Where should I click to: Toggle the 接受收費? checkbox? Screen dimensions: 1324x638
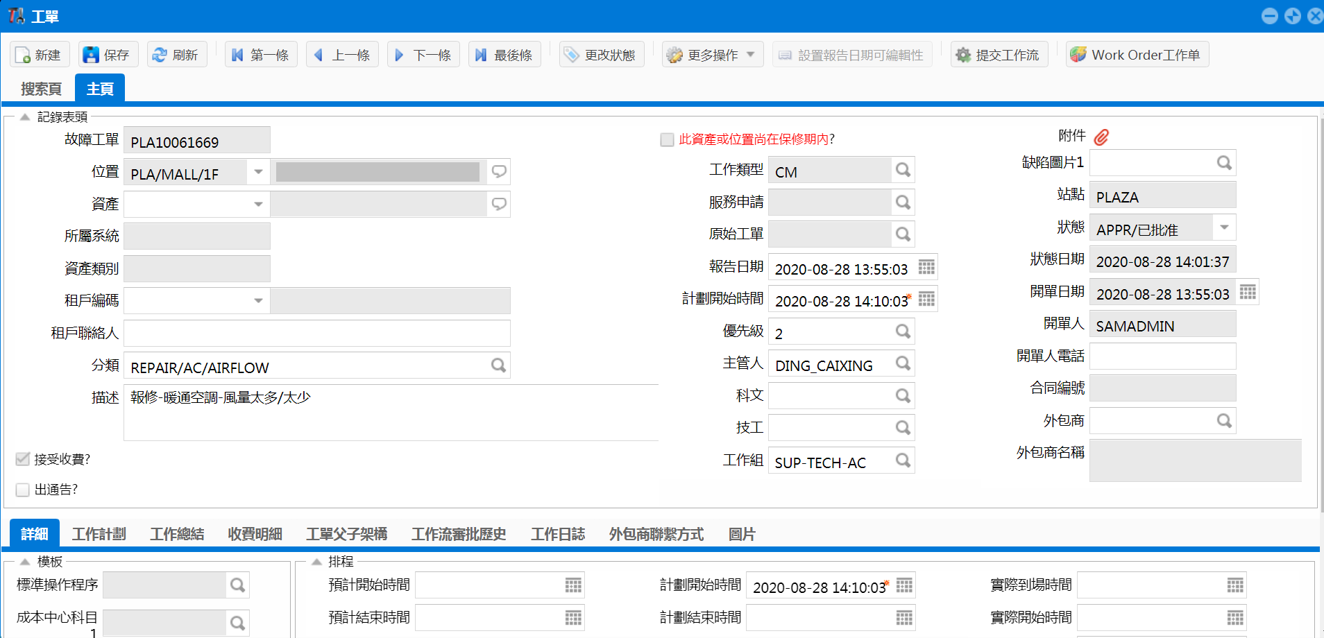click(x=22, y=459)
